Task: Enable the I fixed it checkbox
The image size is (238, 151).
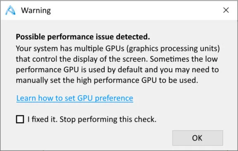Action: 20,119
